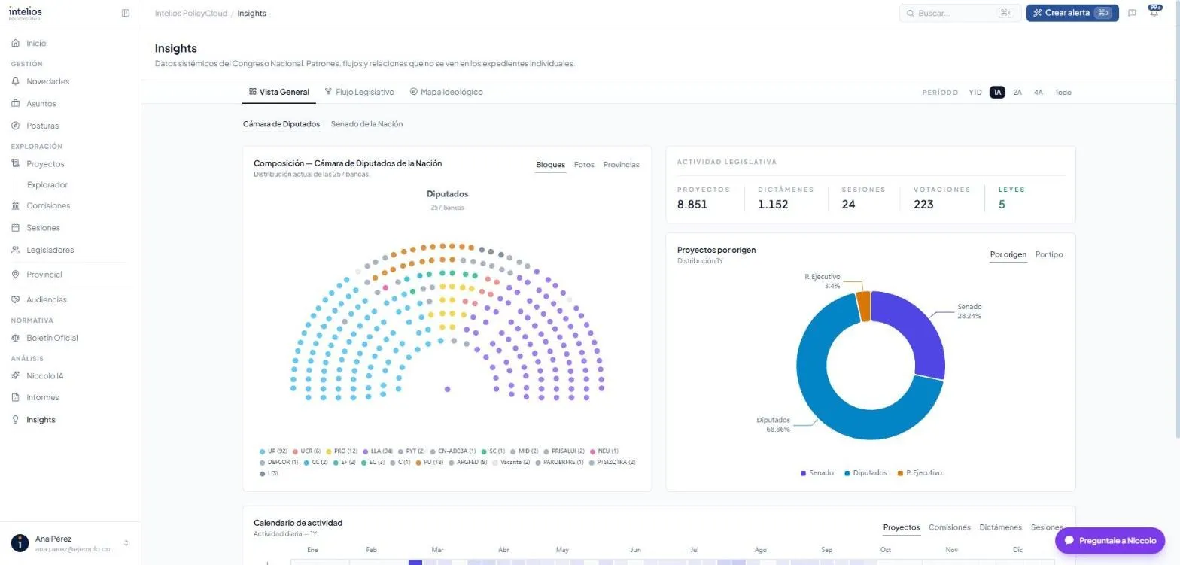The image size is (1180, 565).
Task: Click the Insights lightbulb icon
Action: tap(16, 420)
